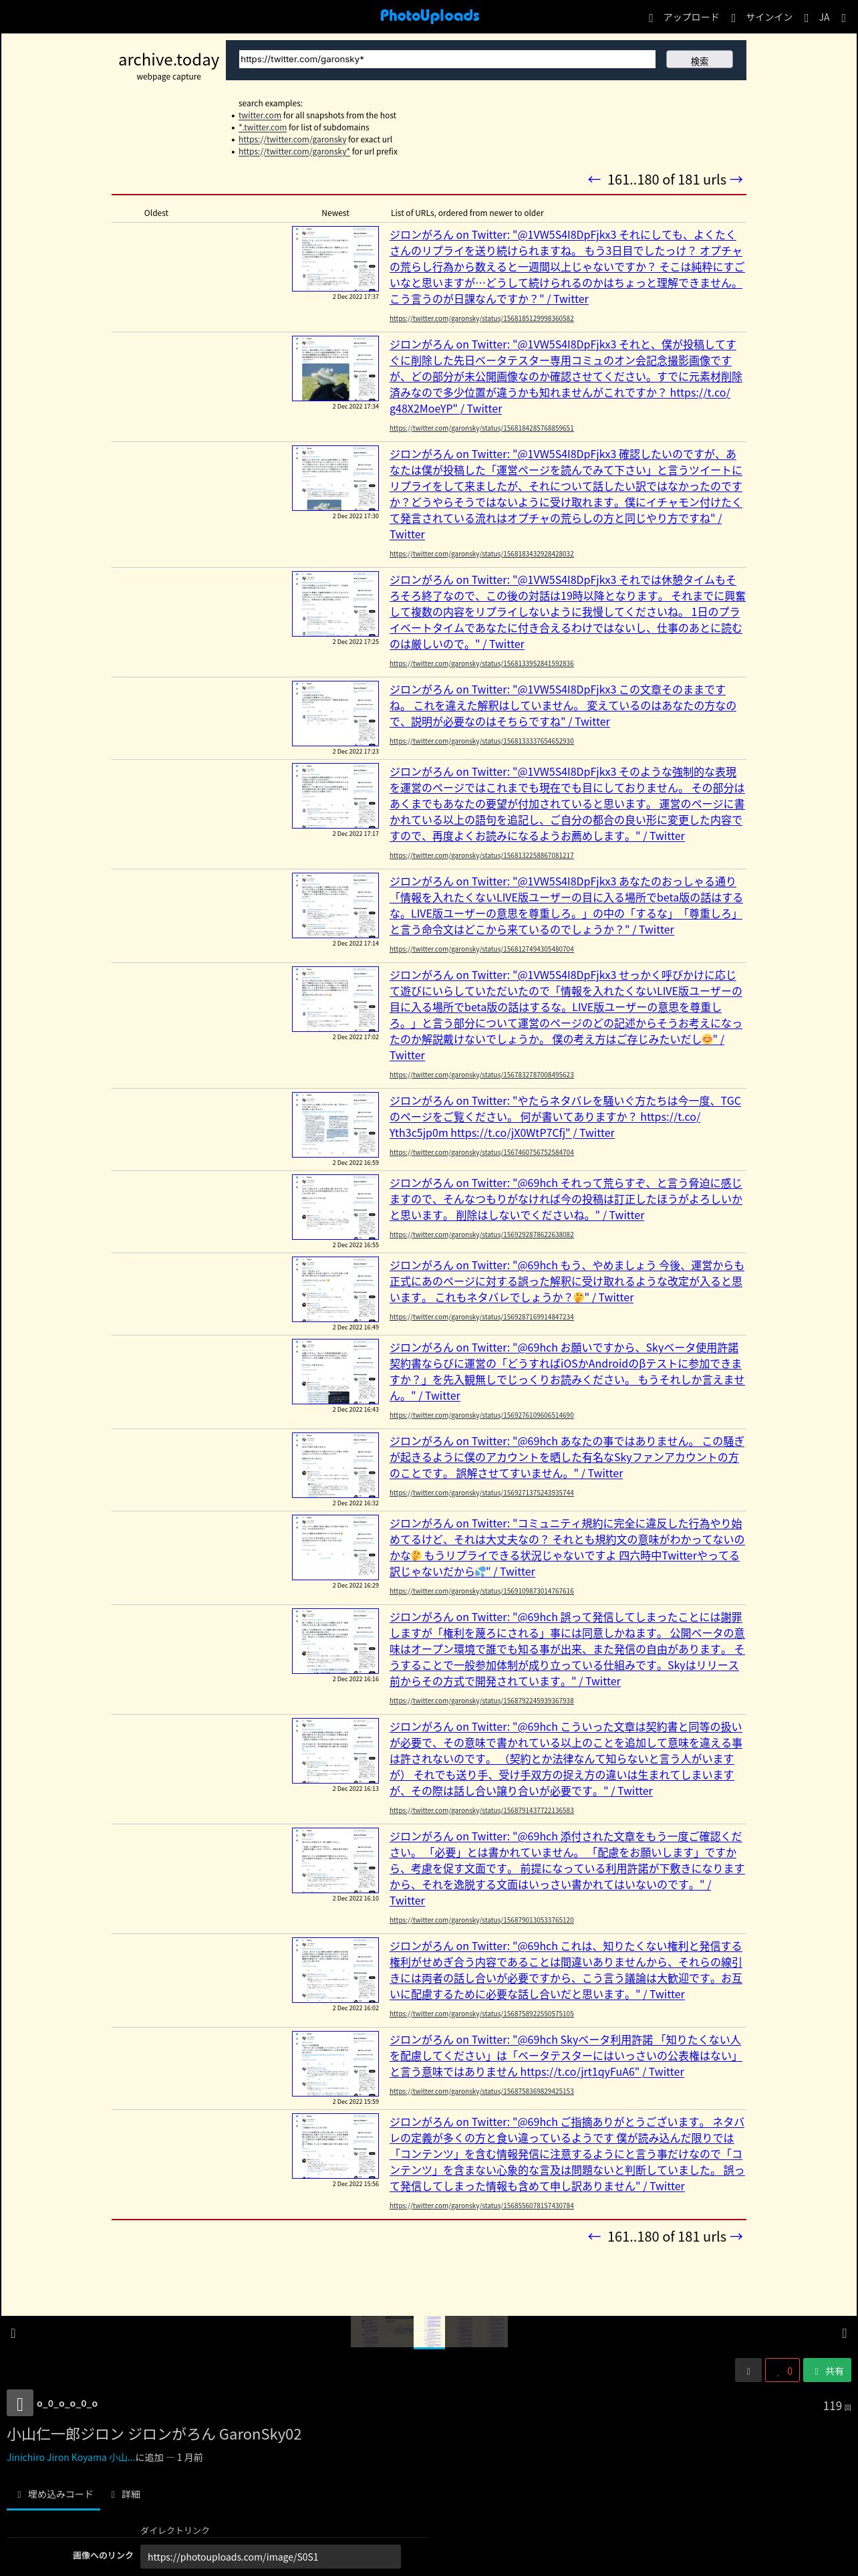This screenshot has height=2576, width=858.
Task: Open tweet link starting お願いですから、Skyベータ使用許諾
Action: tap(567, 1371)
